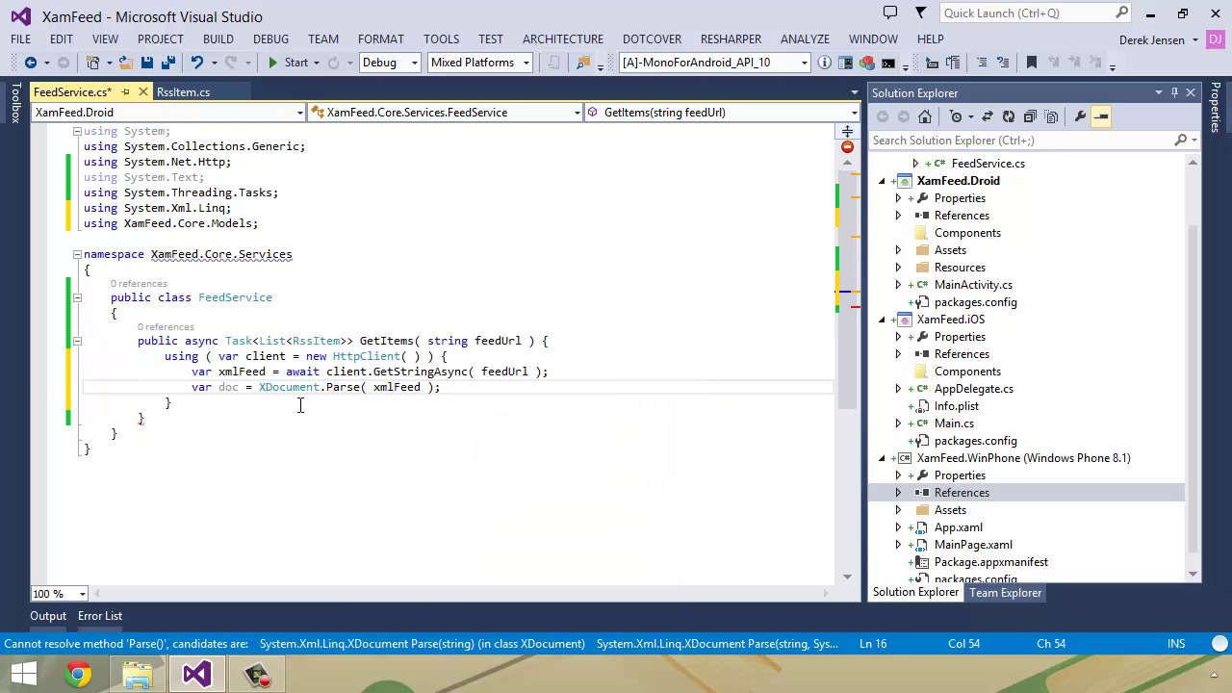The height and width of the screenshot is (693, 1232).
Task: Click the Solution Explorer Home icon
Action: pos(925,116)
